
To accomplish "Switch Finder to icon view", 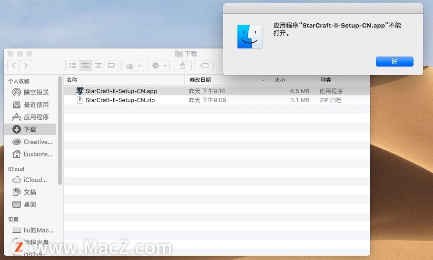I will pos(73,66).
